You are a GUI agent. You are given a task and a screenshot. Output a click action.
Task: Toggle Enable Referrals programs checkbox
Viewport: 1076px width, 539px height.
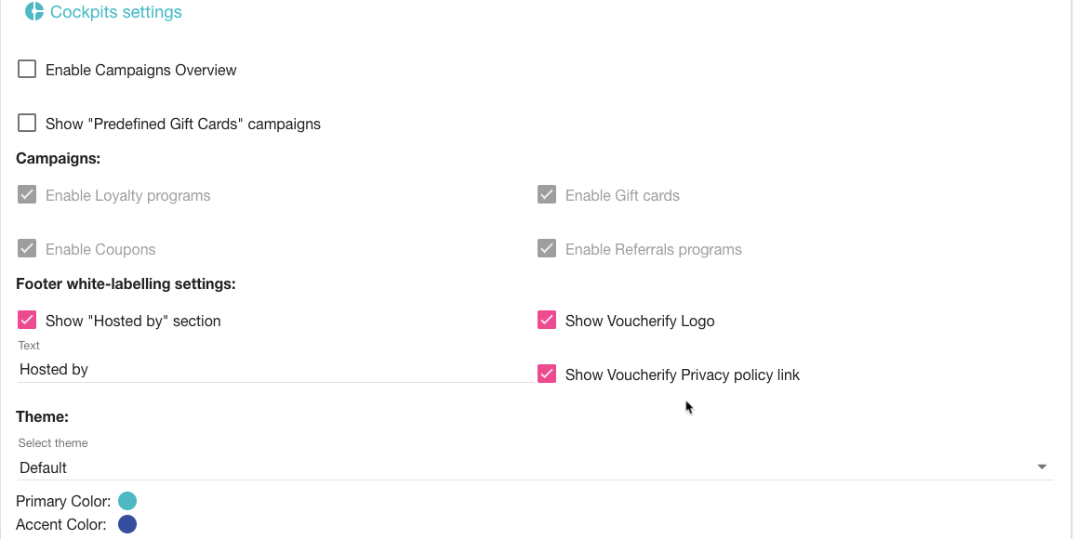coord(547,249)
